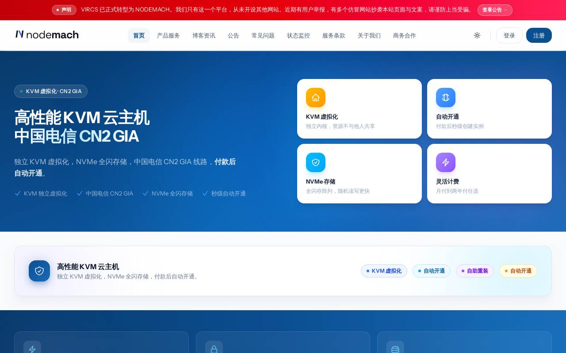Click the blue icon on 自动开通 card
566x353 pixels.
point(446,98)
